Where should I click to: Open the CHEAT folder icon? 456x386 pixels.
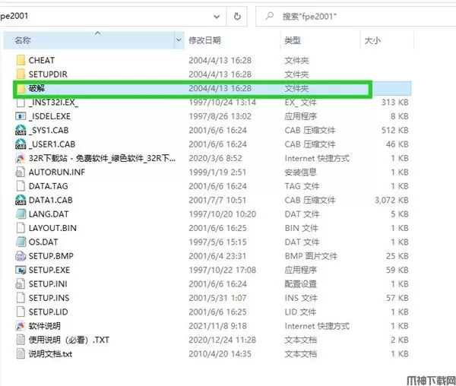pos(21,60)
